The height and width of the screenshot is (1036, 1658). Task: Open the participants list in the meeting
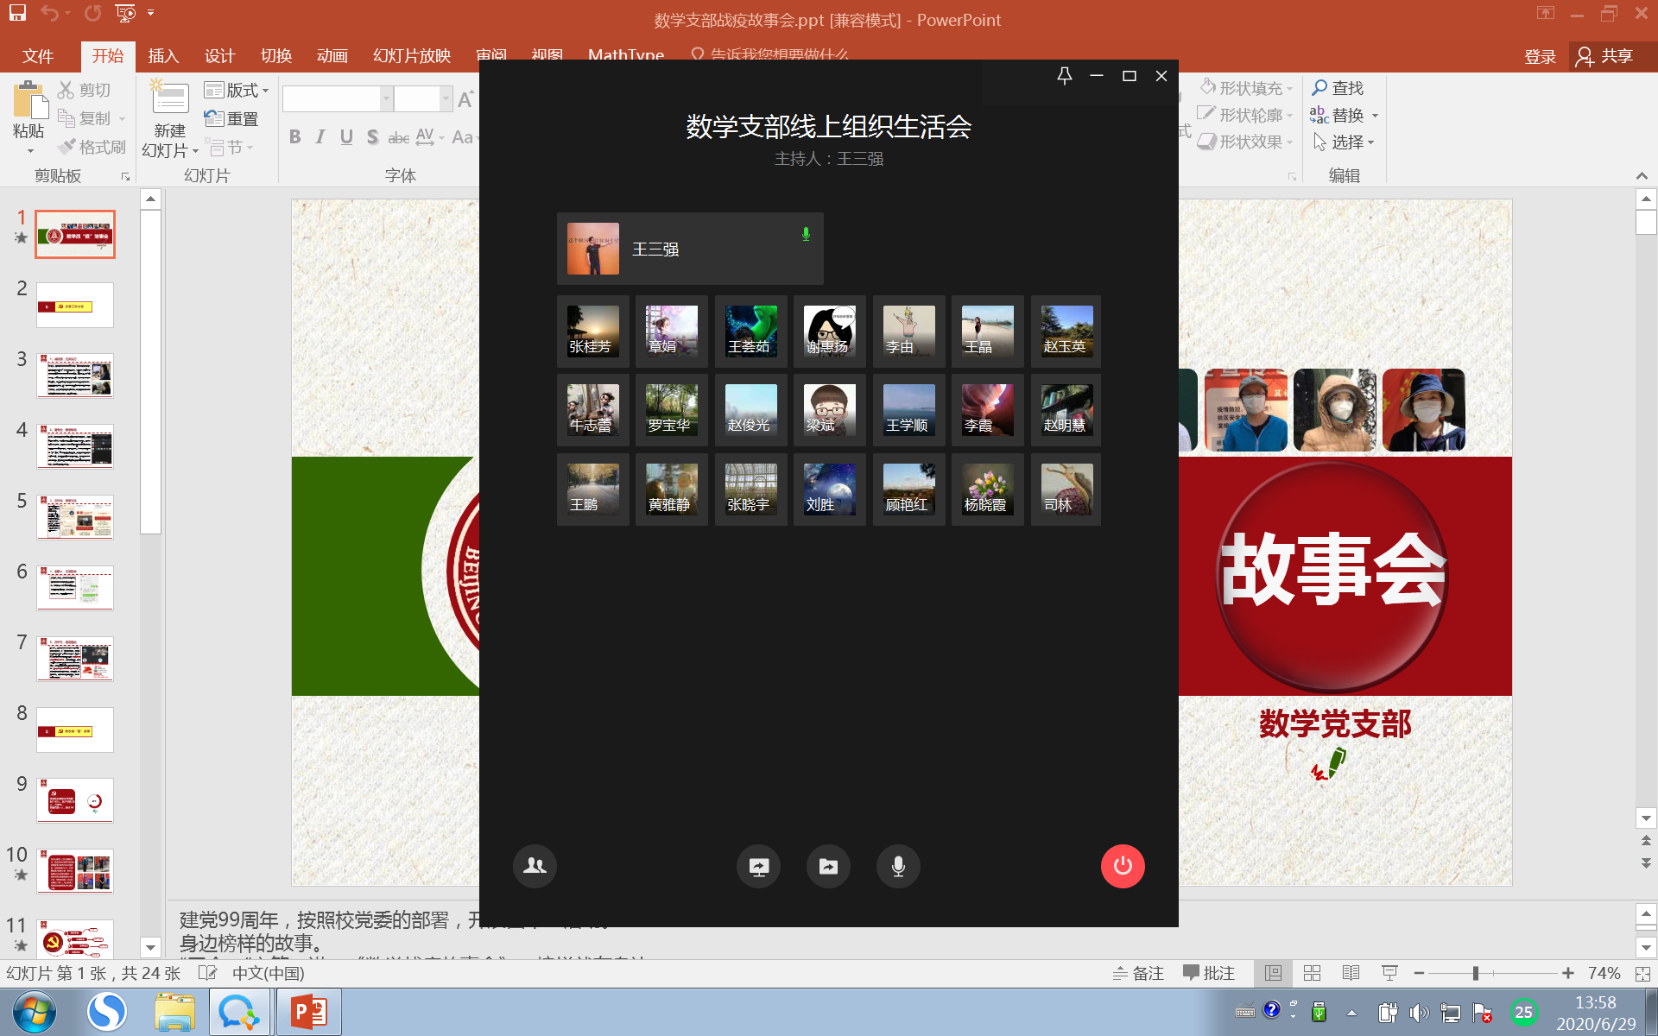tap(535, 866)
